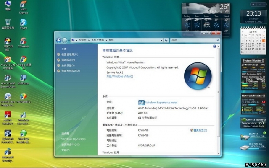
Task: Launch Google Chrome from the desktop
Action: [24, 63]
